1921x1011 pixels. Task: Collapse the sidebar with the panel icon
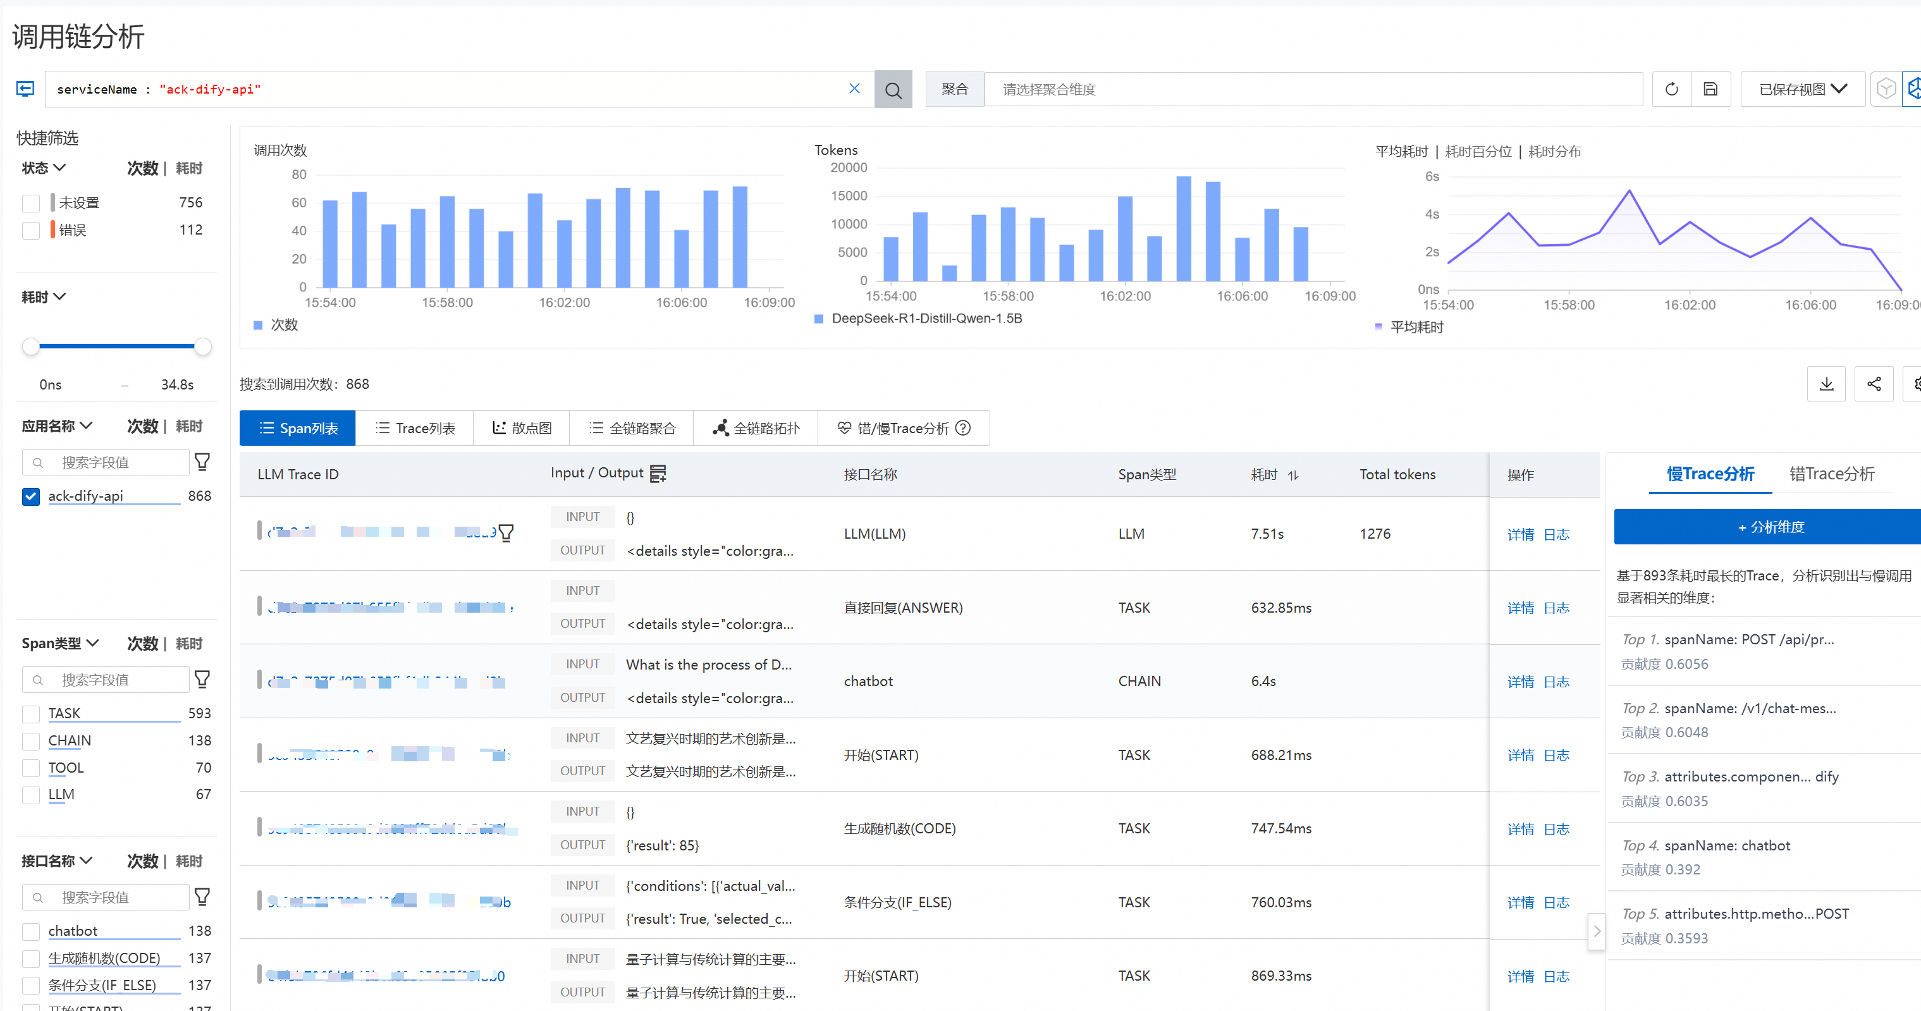tap(25, 89)
